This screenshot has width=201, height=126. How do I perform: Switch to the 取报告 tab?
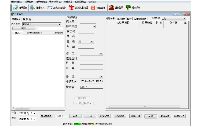27,19
